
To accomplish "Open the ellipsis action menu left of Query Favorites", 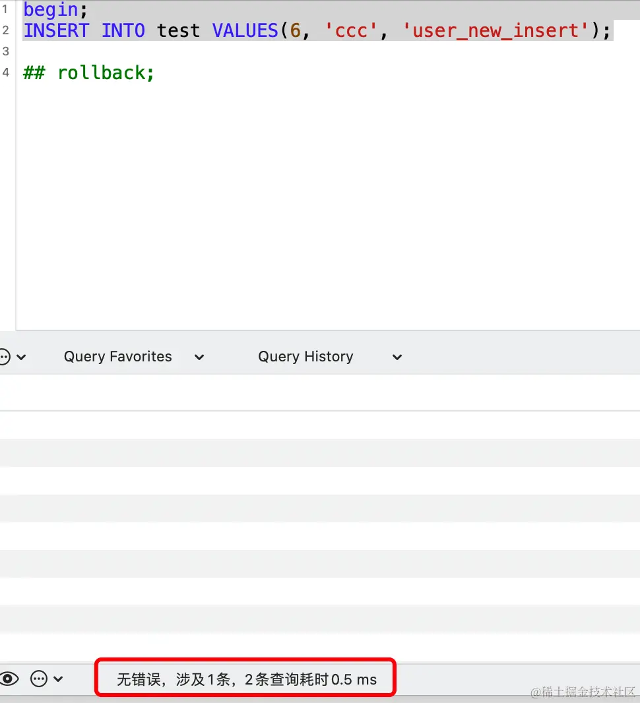I will coord(5,357).
